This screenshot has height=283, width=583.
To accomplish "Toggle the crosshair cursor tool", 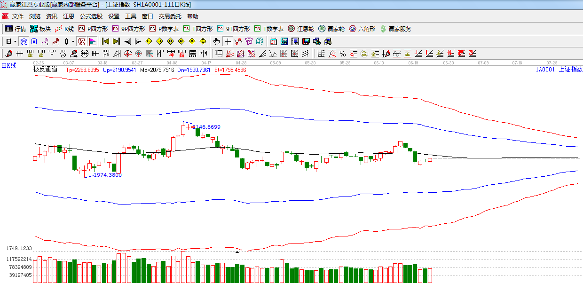I will (228, 41).
